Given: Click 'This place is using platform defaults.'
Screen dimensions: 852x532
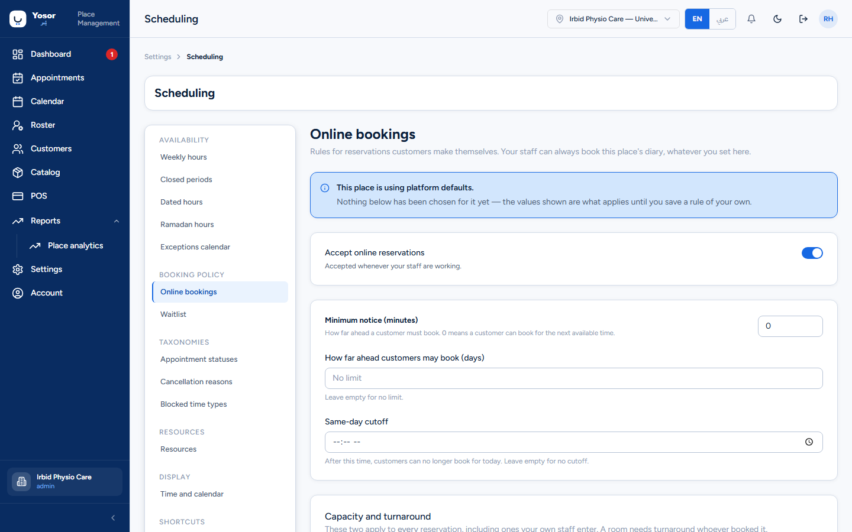Looking at the screenshot, I should click(x=405, y=188).
